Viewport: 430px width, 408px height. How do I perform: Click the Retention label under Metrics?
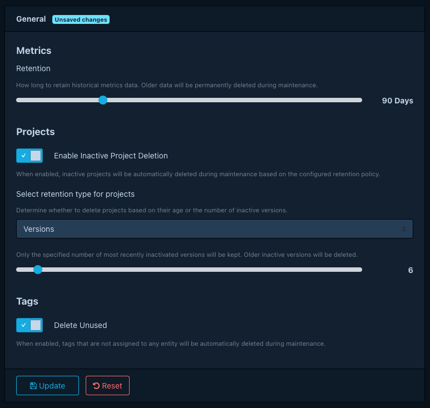coord(33,68)
